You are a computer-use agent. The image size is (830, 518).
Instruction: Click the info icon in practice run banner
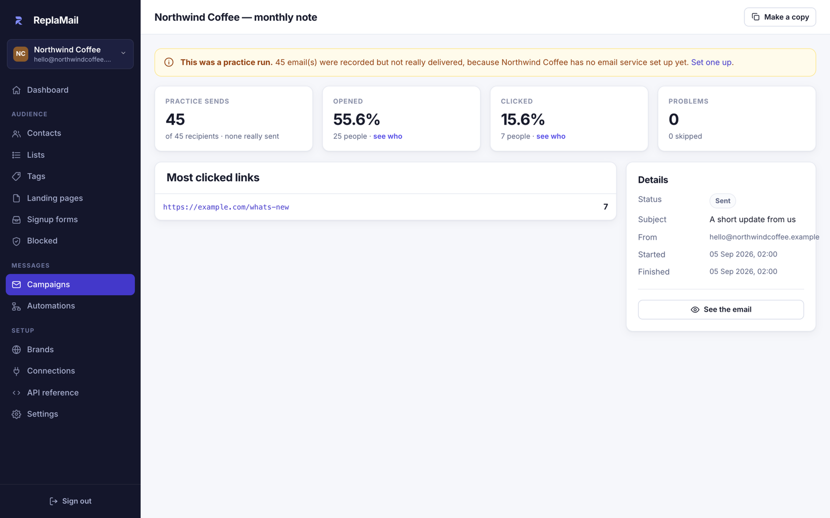point(169,62)
